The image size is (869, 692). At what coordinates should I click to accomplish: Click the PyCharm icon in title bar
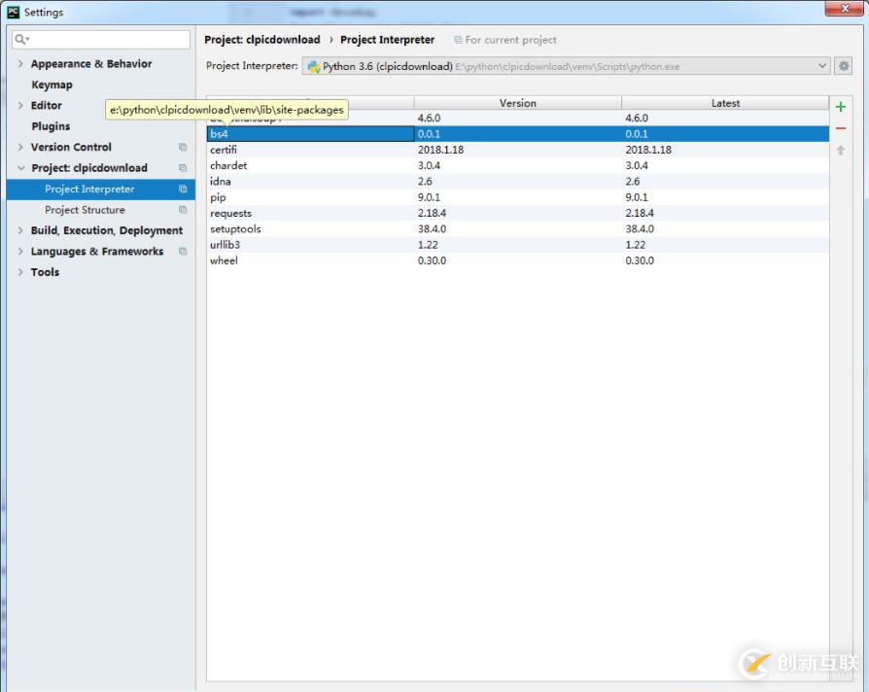[13, 12]
